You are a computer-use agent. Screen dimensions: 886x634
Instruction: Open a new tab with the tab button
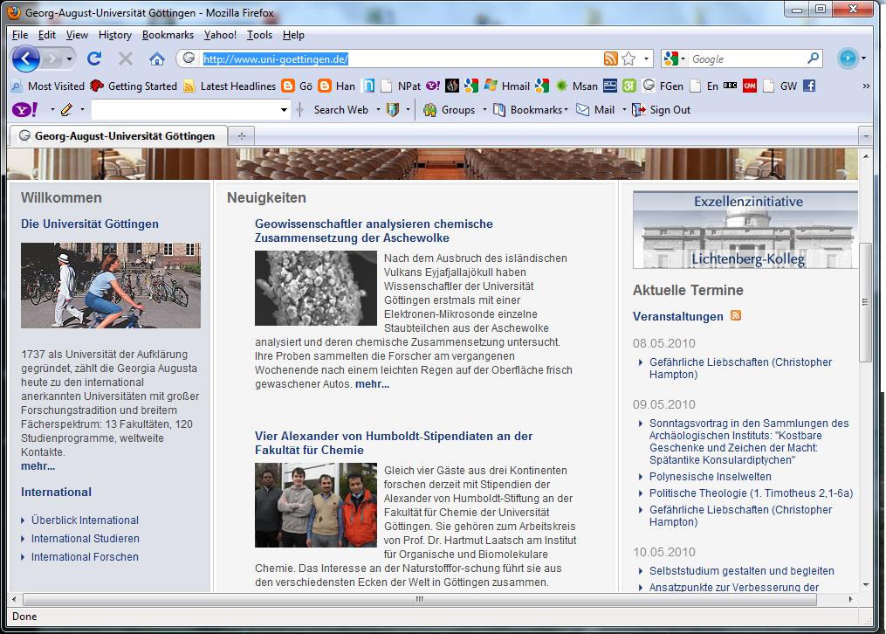tap(241, 135)
